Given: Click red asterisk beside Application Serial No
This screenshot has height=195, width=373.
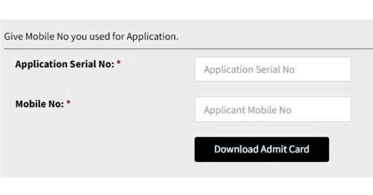Looking at the screenshot, I should coord(119,63).
